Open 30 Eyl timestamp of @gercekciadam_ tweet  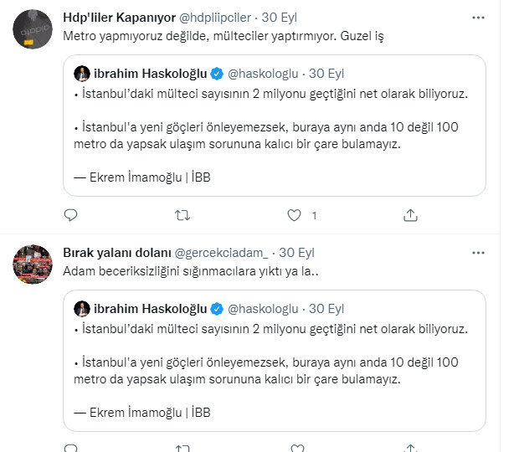tap(295, 252)
